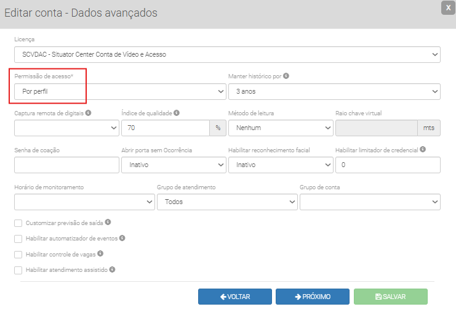Toggle Habilitar atendimento assistido checkbox
This screenshot has width=456, height=312.
point(18,270)
